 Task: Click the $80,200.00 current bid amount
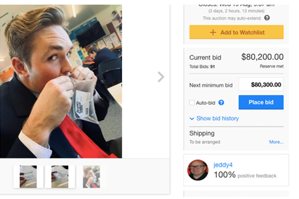[x=262, y=57]
